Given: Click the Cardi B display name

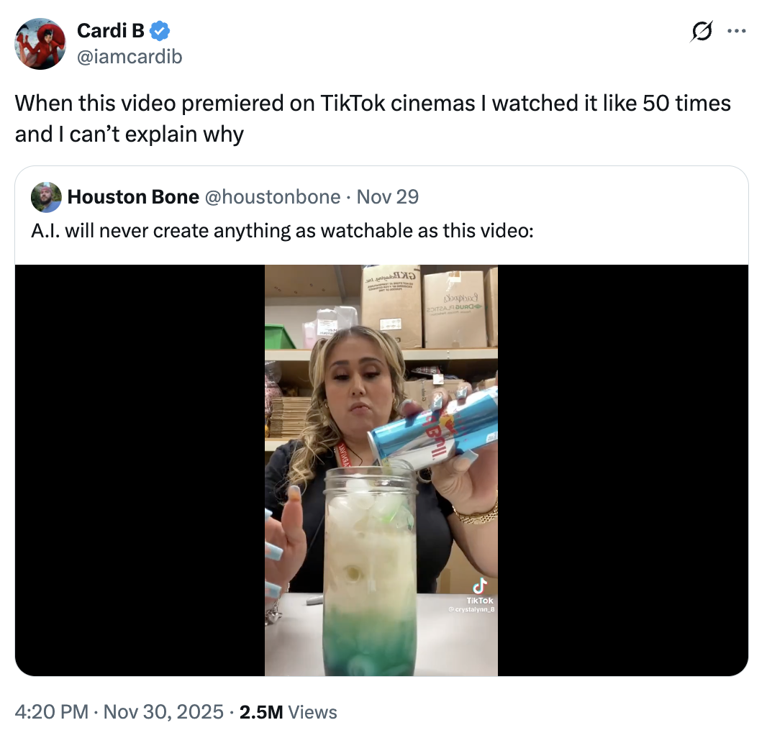Looking at the screenshot, I should 109,31.
